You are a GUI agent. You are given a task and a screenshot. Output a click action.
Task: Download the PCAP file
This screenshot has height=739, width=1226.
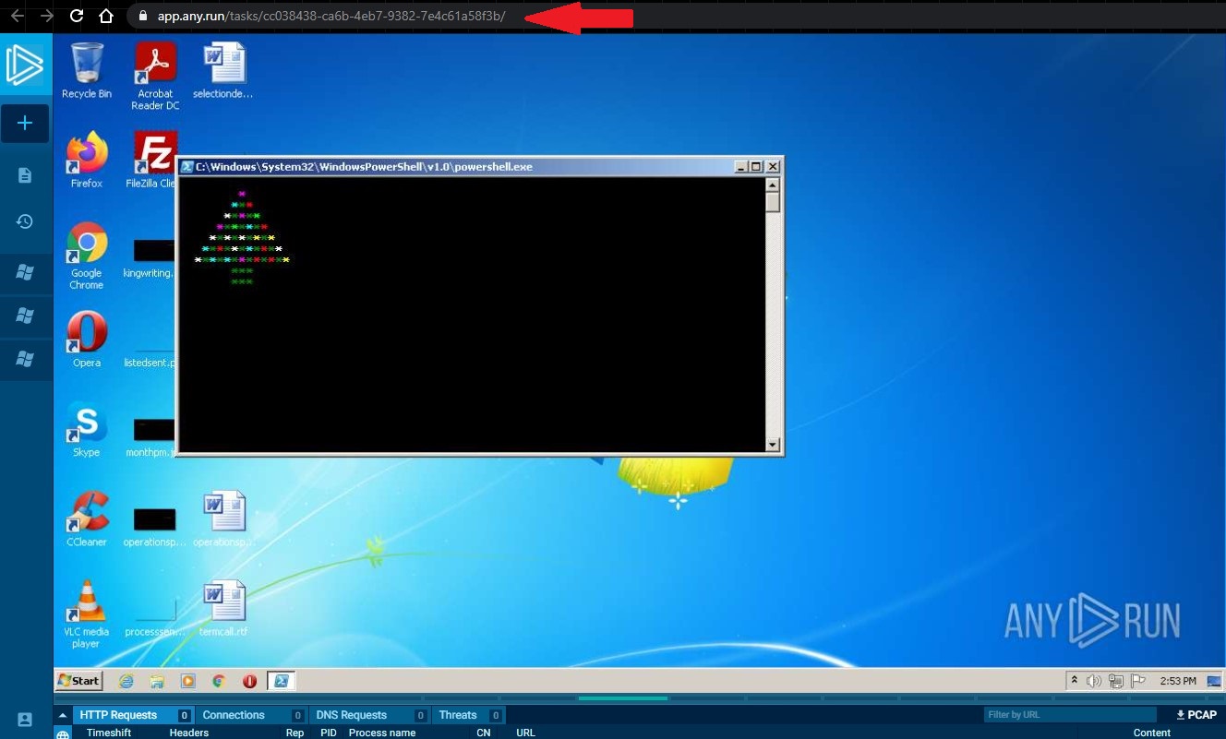point(1196,714)
